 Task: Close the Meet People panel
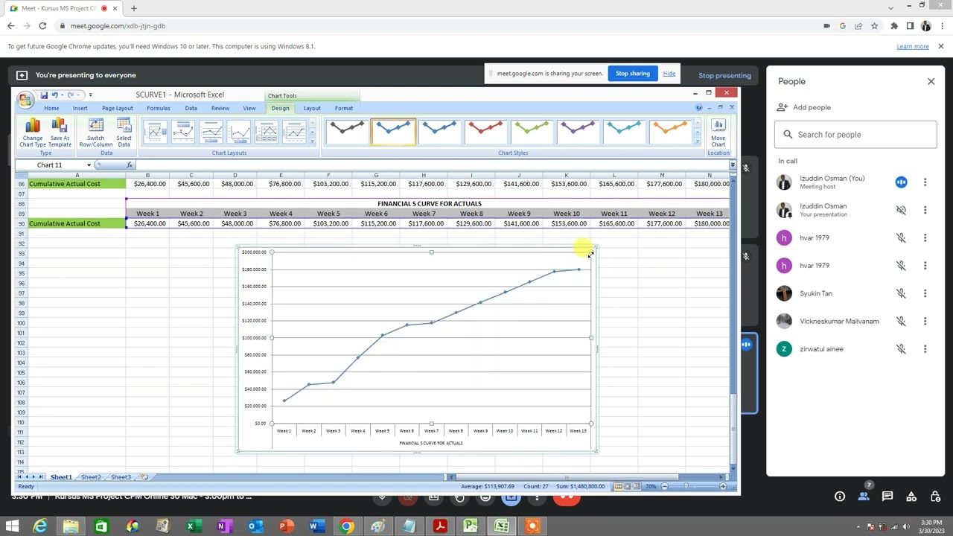tap(931, 81)
